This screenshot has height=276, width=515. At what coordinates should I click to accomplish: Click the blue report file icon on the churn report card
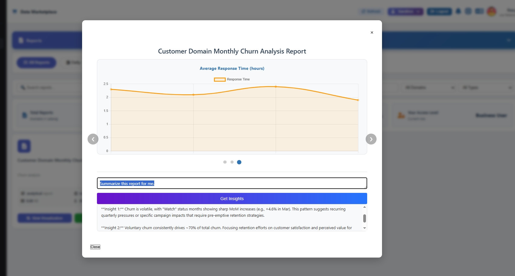point(24,146)
